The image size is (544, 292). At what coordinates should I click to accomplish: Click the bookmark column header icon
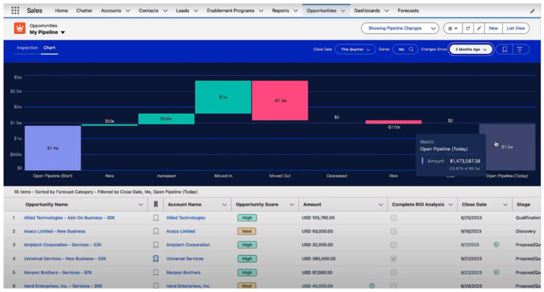(x=156, y=205)
